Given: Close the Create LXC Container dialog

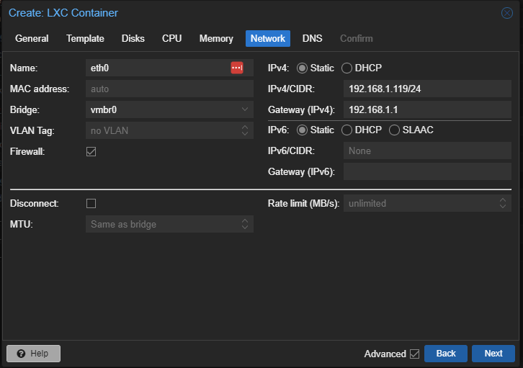Looking at the screenshot, I should [506, 13].
